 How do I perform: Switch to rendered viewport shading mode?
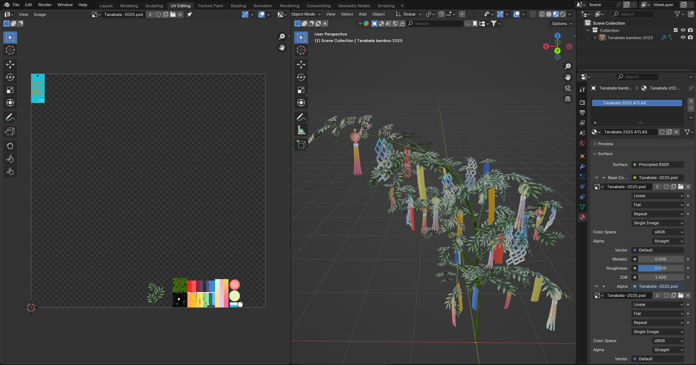tap(563, 14)
